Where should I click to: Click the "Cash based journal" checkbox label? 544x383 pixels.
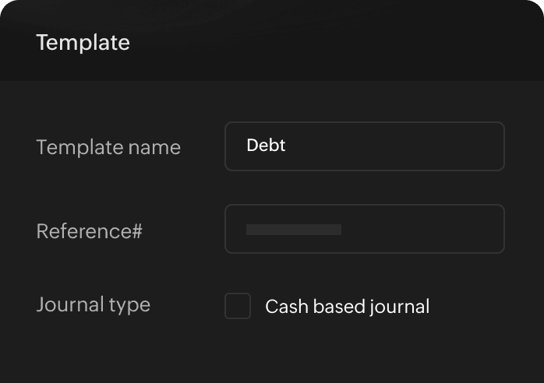click(347, 307)
